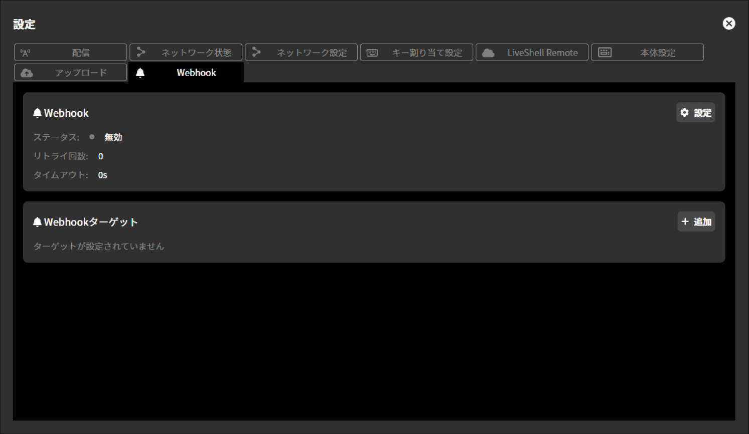Viewport: 749px width, 434px height.
Task: Open the LiveShell Remote tab
Action: [x=532, y=52]
